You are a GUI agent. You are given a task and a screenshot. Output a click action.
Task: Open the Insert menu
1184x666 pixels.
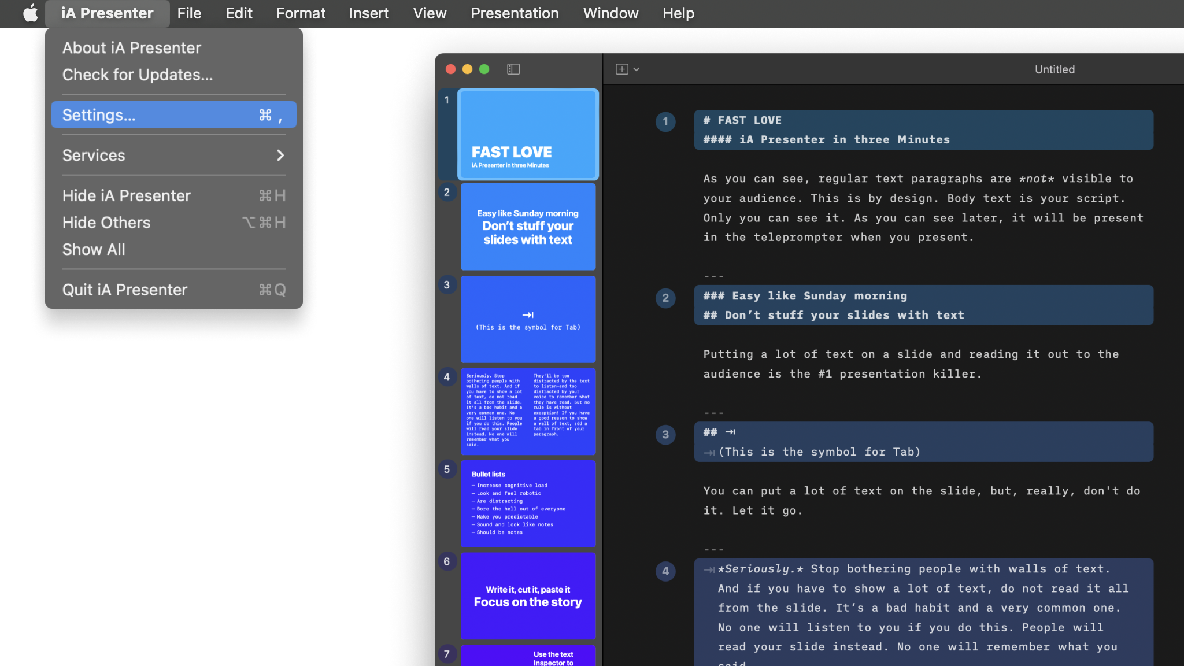coord(369,13)
